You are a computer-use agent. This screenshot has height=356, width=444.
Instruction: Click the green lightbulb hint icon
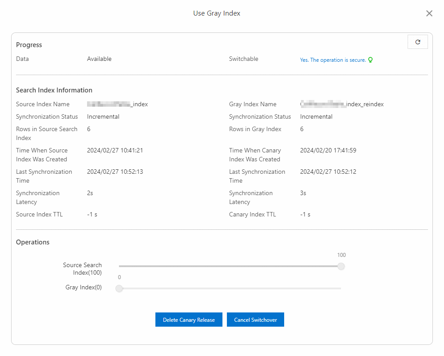370,60
